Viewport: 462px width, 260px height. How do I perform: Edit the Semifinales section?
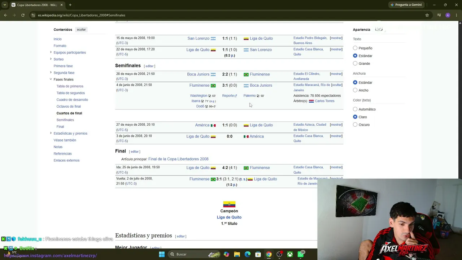click(x=149, y=66)
